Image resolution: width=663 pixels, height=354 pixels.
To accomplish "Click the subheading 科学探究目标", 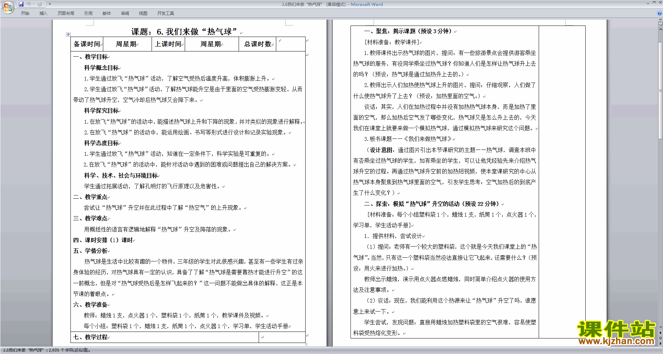I will coord(102,111).
